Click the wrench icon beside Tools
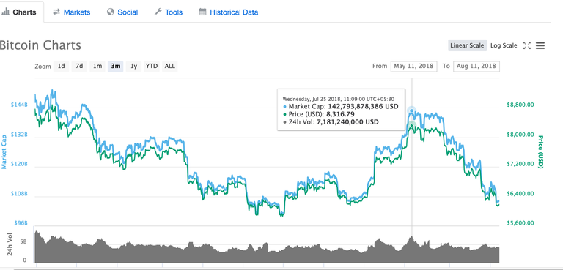The height and width of the screenshot is (270, 563). pyautogui.click(x=158, y=12)
